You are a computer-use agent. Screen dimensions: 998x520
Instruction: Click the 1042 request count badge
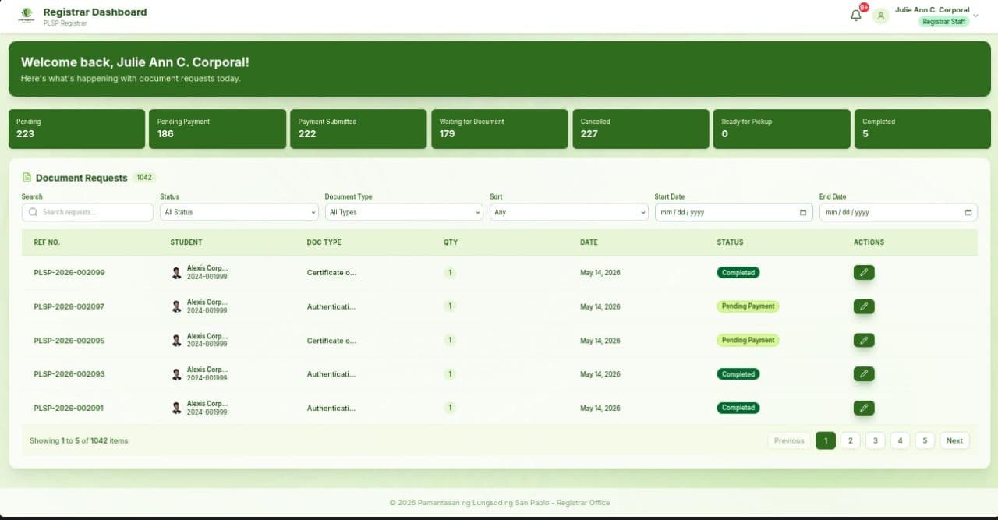tap(144, 178)
